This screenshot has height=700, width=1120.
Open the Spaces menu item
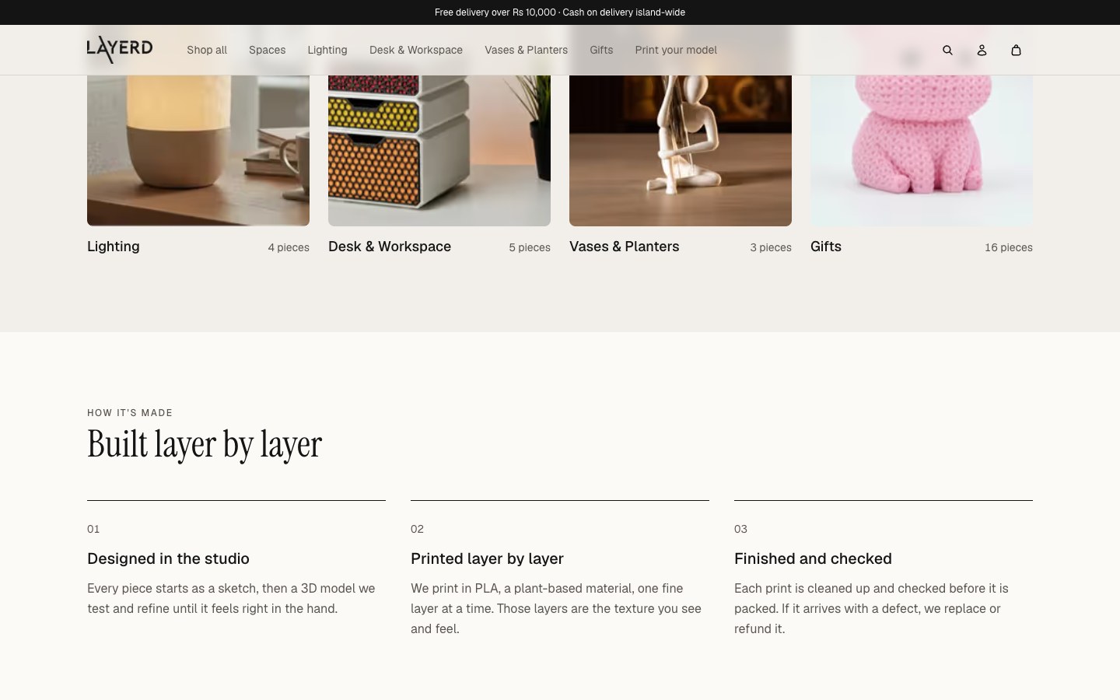click(267, 50)
